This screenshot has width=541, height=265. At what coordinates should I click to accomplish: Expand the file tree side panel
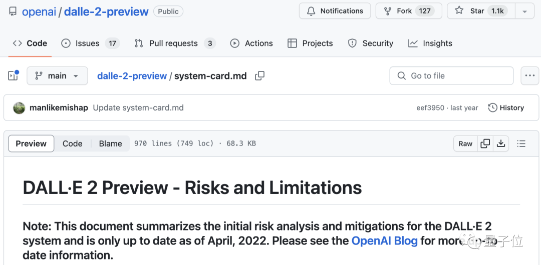tap(13, 75)
